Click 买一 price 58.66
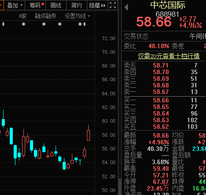This screenshot has height=195, width=206. 161,100
